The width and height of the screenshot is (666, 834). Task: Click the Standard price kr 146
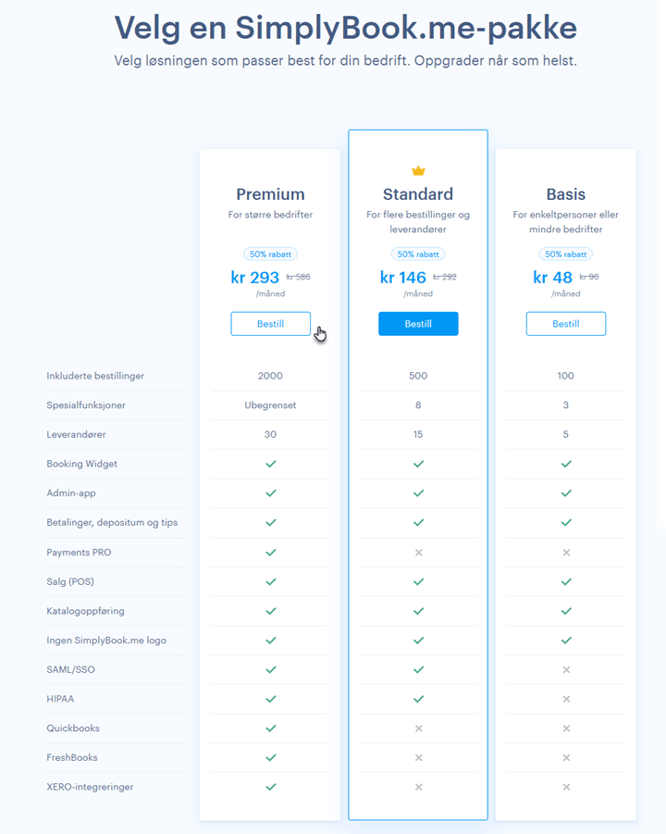tap(403, 277)
